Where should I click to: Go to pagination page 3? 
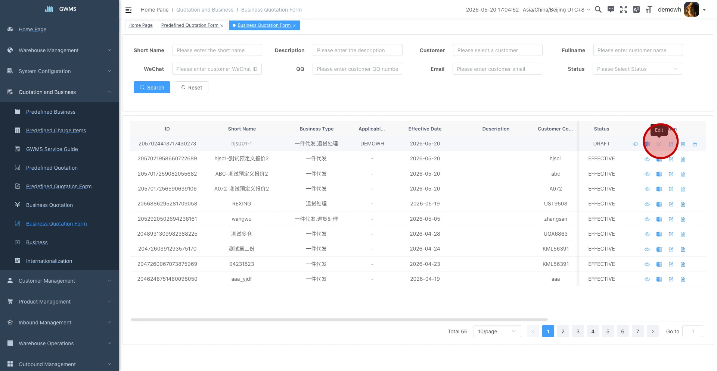click(x=578, y=331)
